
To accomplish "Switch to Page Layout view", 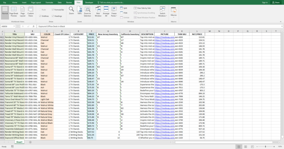I will coord(22,12).
